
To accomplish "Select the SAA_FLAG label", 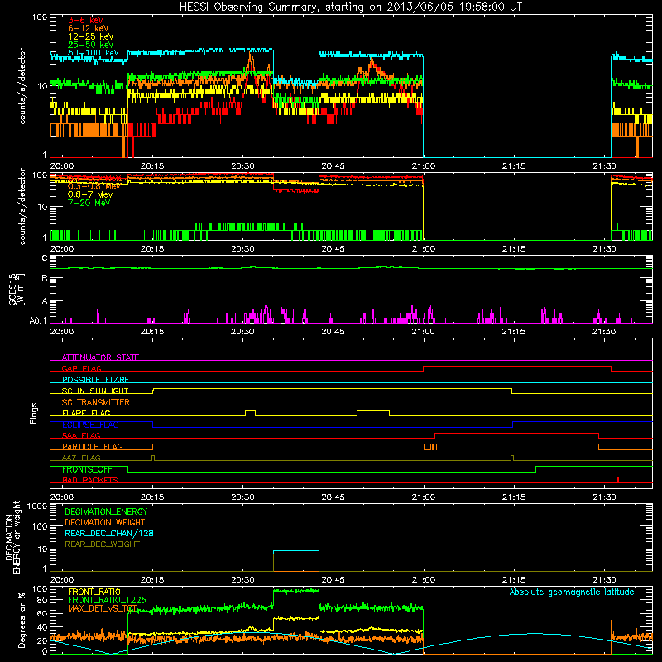I will [x=81, y=435].
